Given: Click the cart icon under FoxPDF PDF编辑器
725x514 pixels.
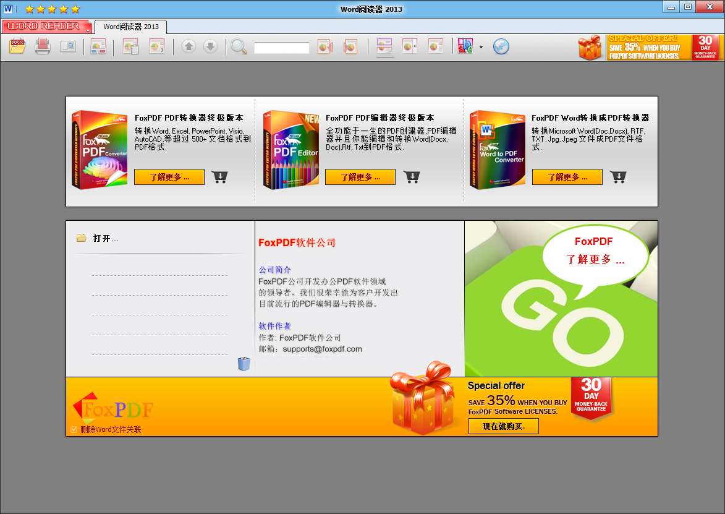Looking at the screenshot, I should tap(410, 176).
